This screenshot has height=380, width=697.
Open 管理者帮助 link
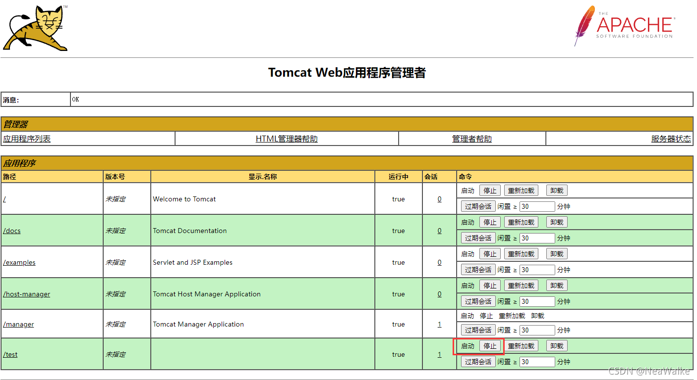click(472, 139)
